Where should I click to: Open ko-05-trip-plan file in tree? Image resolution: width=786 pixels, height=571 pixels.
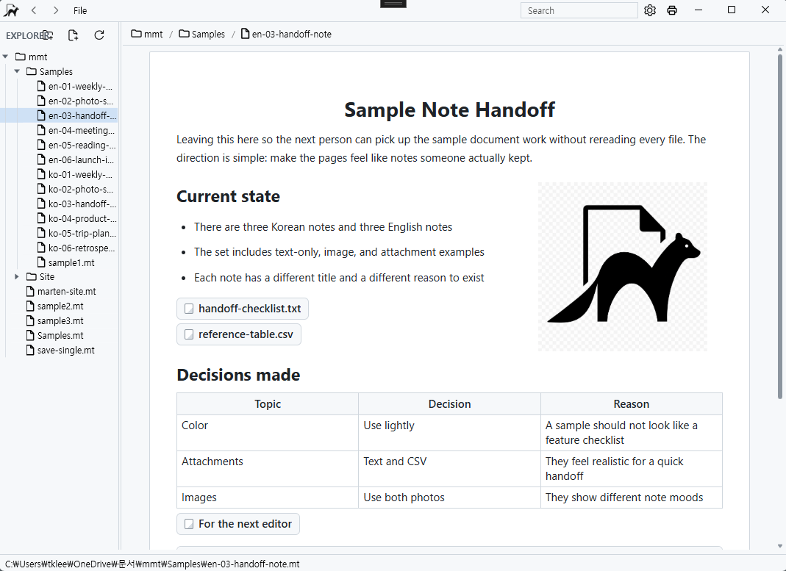76,233
